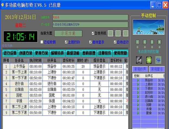Select task row 第一节上课
The height and width of the screenshot is (129, 169).
65,72
